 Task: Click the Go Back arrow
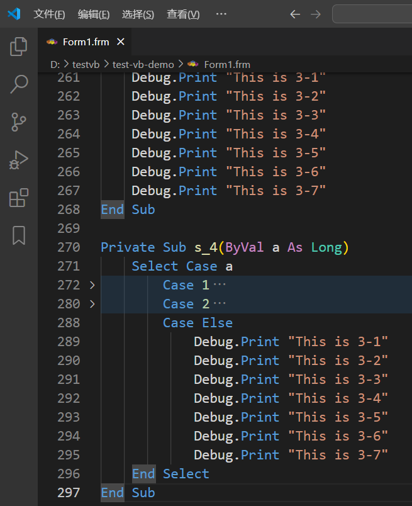(x=294, y=14)
